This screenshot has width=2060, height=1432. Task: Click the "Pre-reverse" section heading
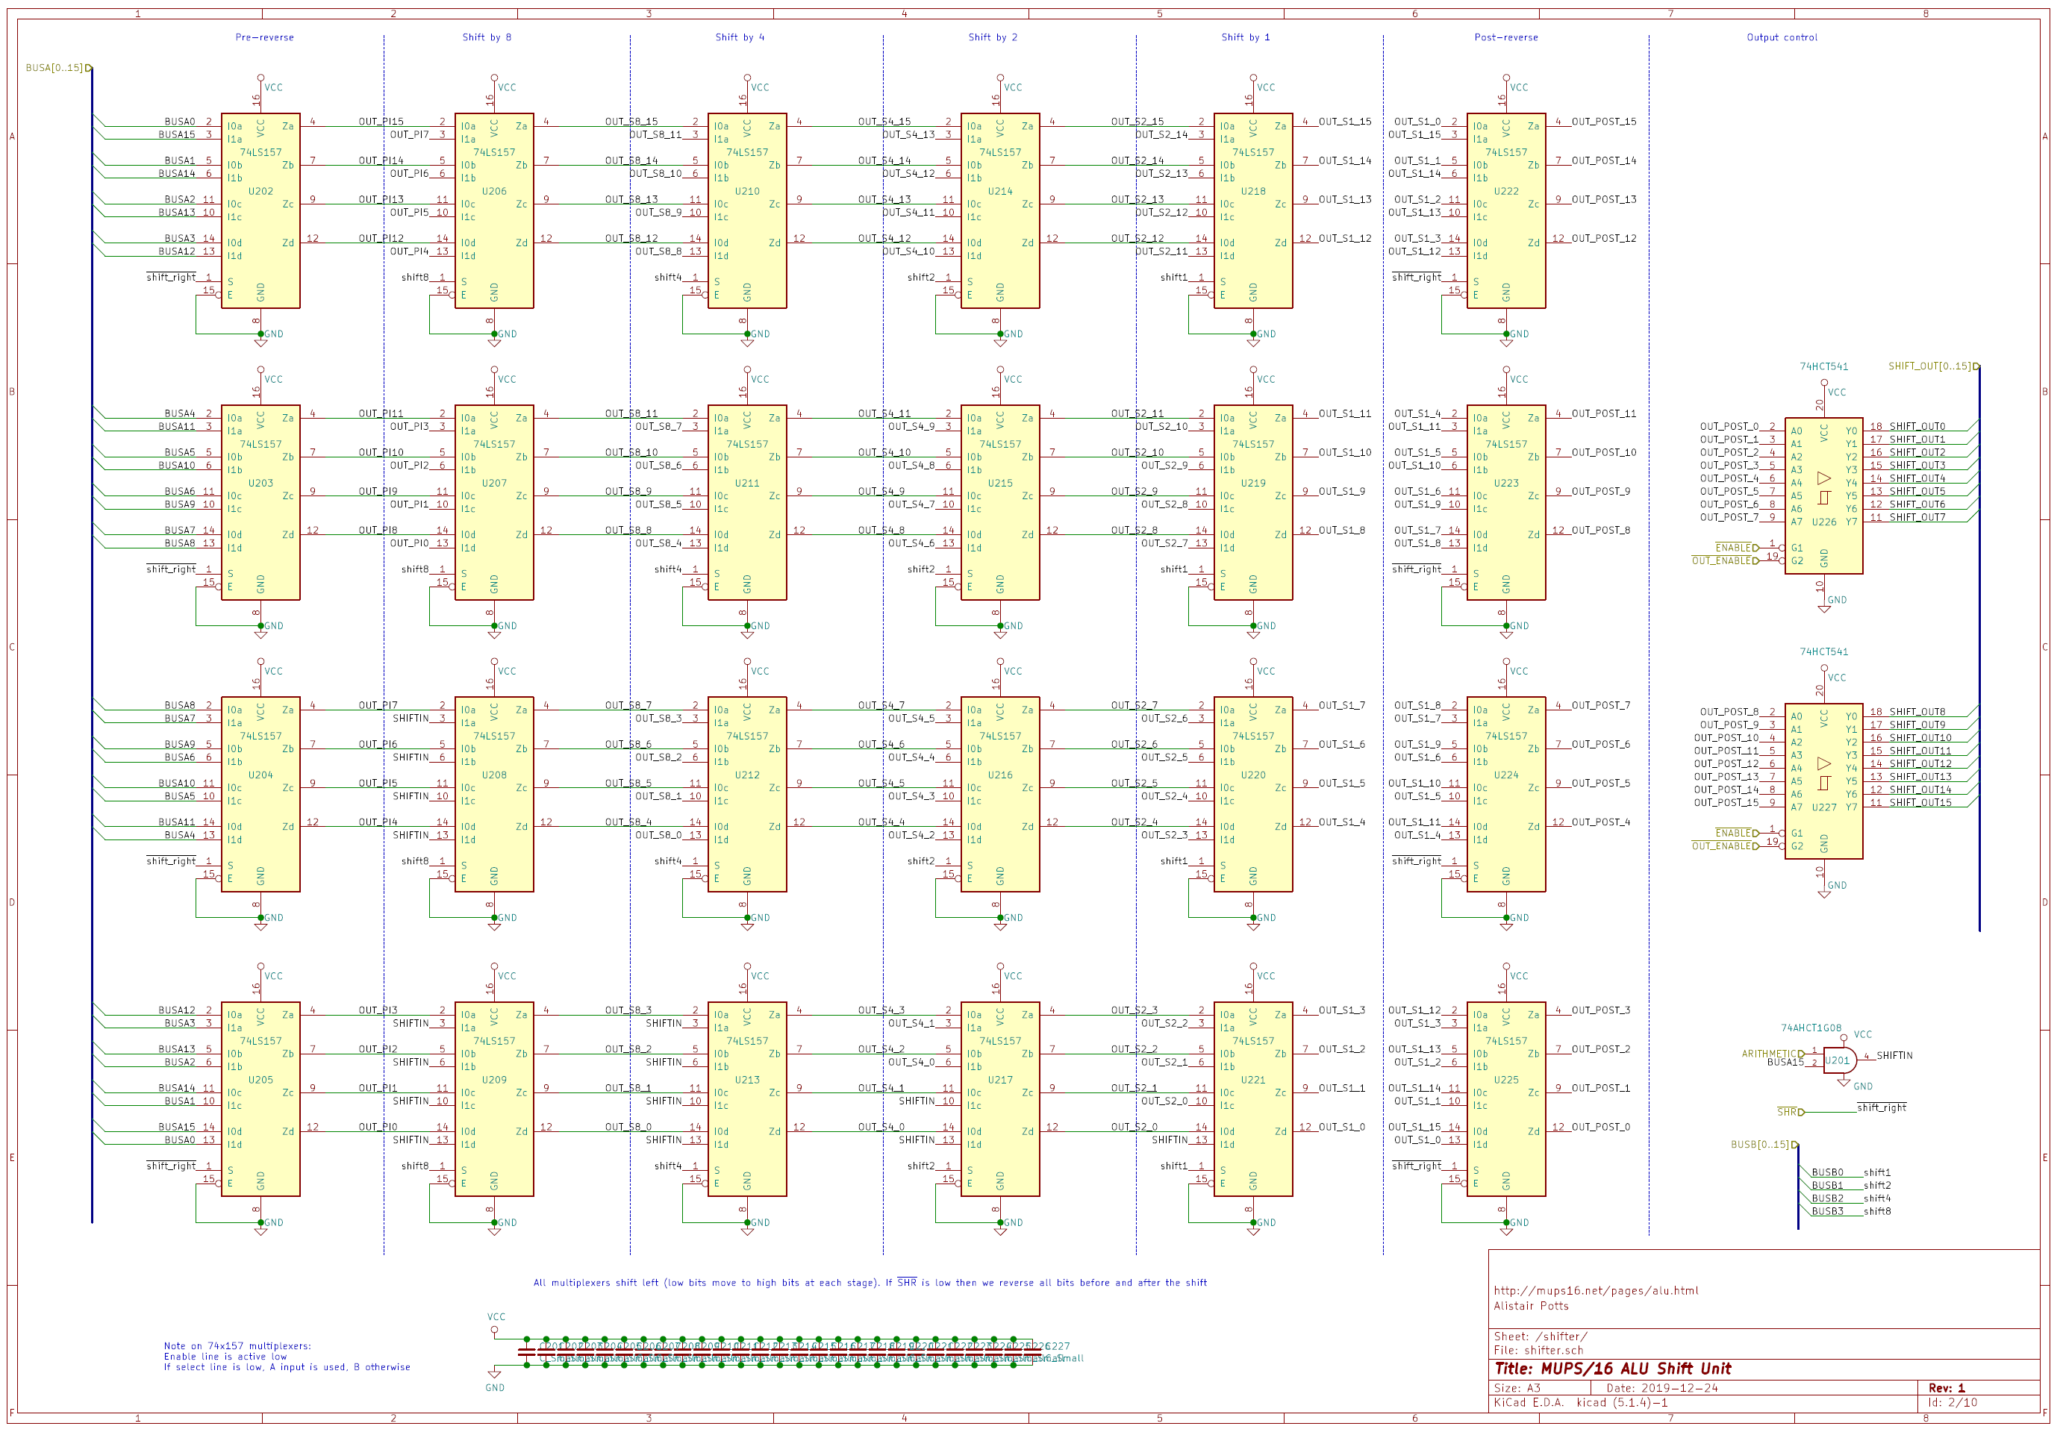(x=265, y=37)
